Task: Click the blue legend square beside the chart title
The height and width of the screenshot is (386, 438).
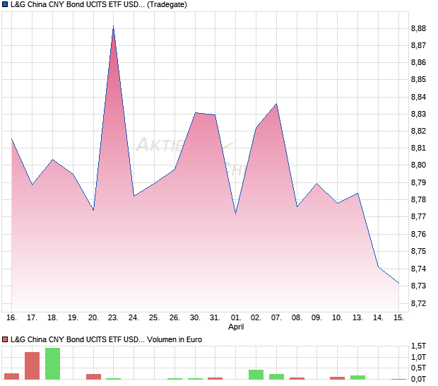Action: (6, 4)
